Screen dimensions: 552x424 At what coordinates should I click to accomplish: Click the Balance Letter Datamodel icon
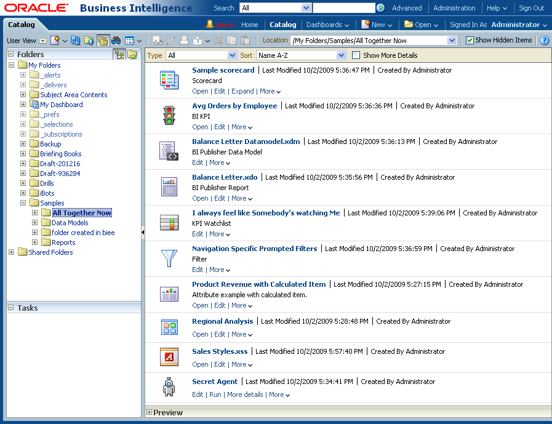(x=169, y=151)
